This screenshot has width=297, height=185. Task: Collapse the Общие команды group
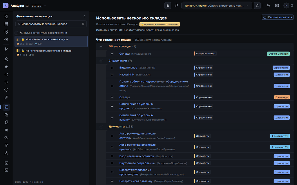(x=101, y=47)
